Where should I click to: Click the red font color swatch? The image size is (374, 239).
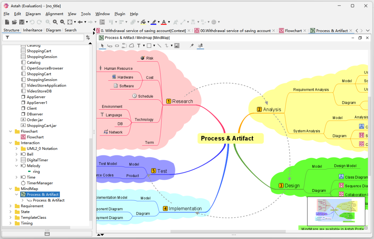coord(164,22)
